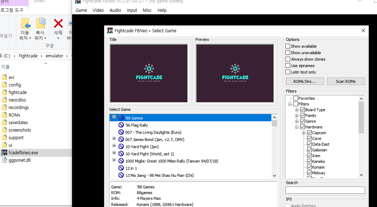377x207 pixels.
Task: Uncheck the Data East hardware checkbox
Action: click(310, 144)
